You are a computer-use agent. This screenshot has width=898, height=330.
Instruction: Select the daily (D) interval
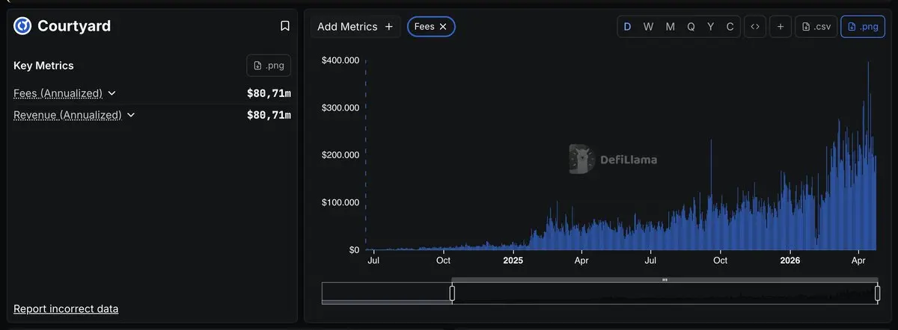click(627, 27)
